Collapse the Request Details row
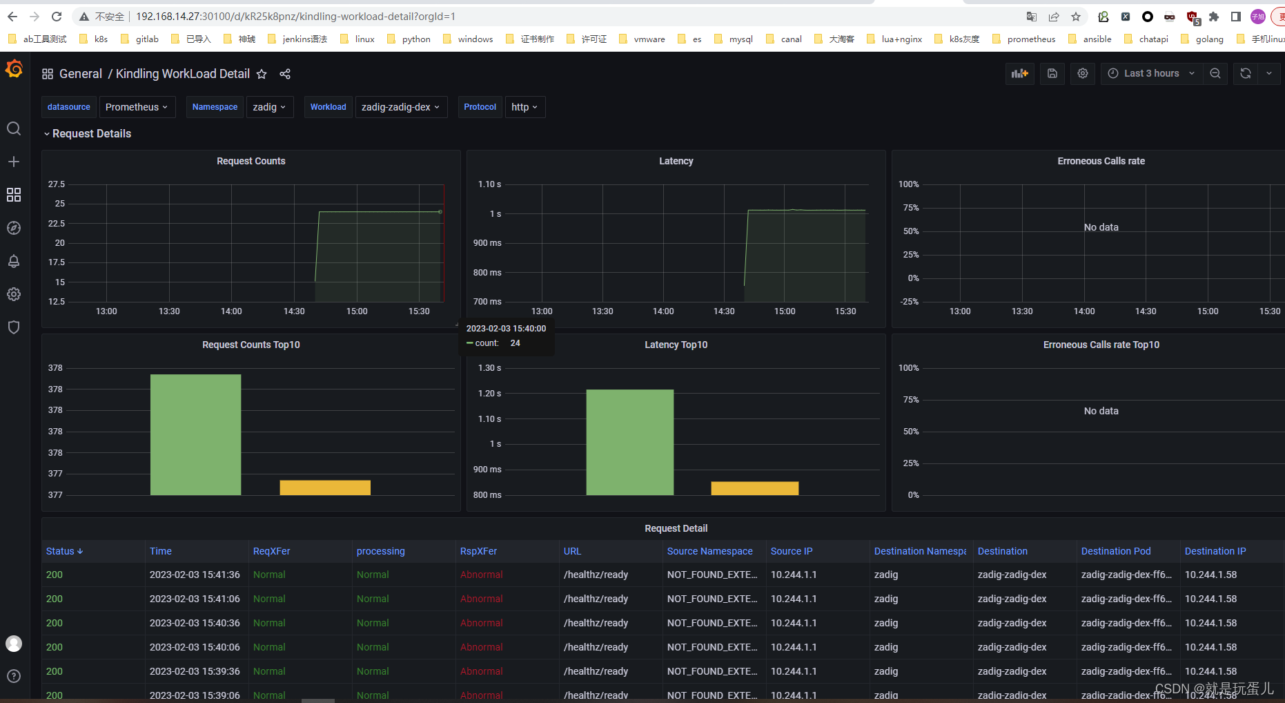Image resolution: width=1285 pixels, height=703 pixels. point(87,134)
